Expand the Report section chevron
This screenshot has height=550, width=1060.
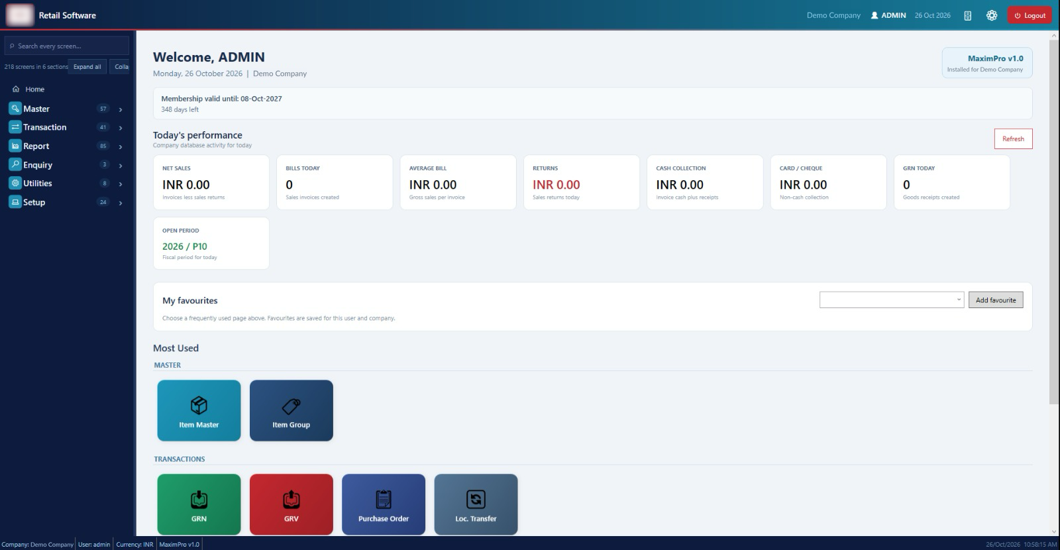pos(121,146)
